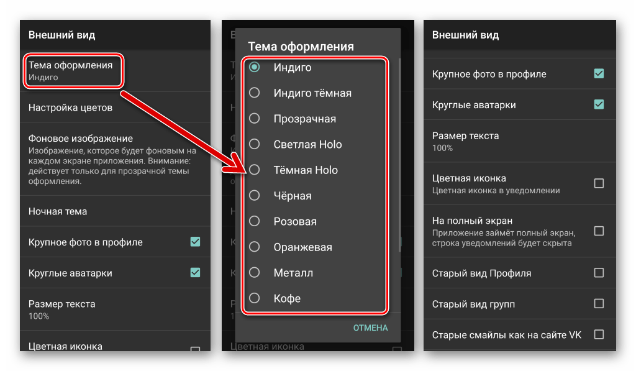Enable the Старый вид групп checkbox
The width and height of the screenshot is (636, 371).
tap(599, 304)
